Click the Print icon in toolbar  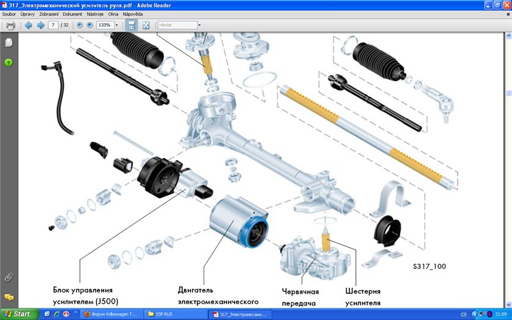click(10, 25)
